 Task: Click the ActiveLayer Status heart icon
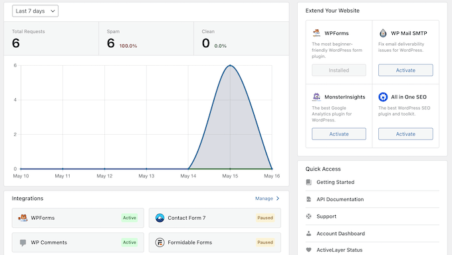click(308, 250)
